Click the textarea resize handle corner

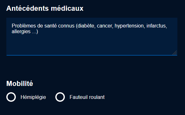(x=175, y=53)
